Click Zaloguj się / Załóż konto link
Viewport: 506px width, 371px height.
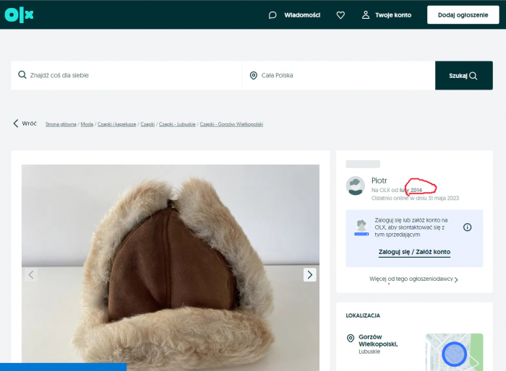tap(414, 252)
